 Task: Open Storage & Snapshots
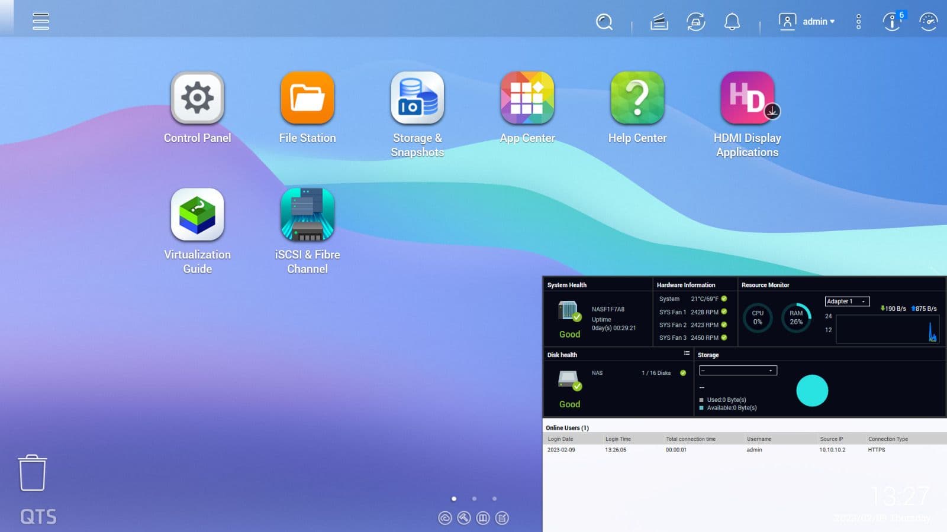click(x=417, y=98)
